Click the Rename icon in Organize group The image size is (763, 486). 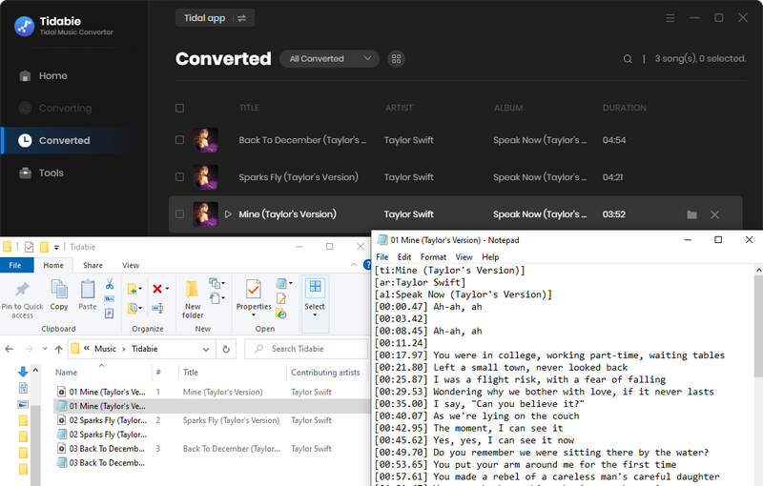pos(157,308)
